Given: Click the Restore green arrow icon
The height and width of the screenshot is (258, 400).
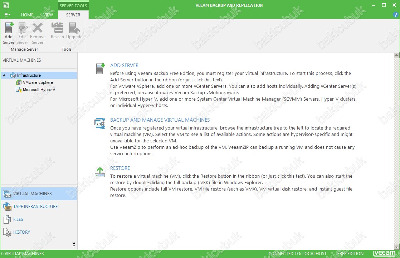Looking at the screenshot, I should tap(100, 172).
